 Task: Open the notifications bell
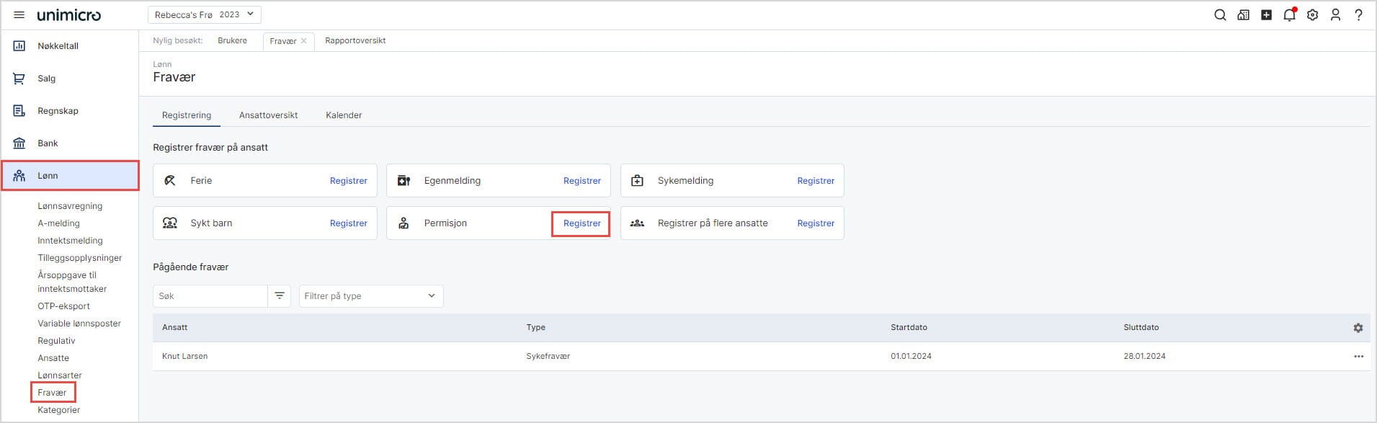1289,15
